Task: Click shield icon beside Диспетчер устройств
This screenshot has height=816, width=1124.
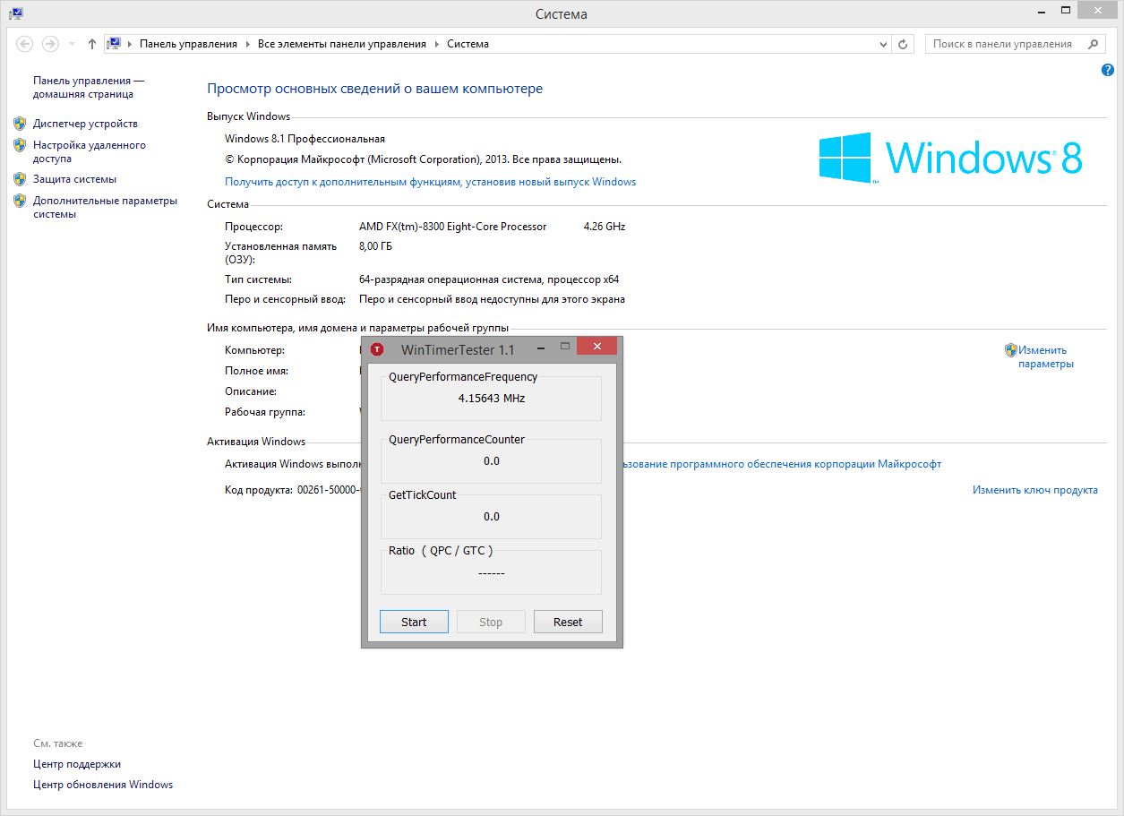Action: pyautogui.click(x=20, y=123)
